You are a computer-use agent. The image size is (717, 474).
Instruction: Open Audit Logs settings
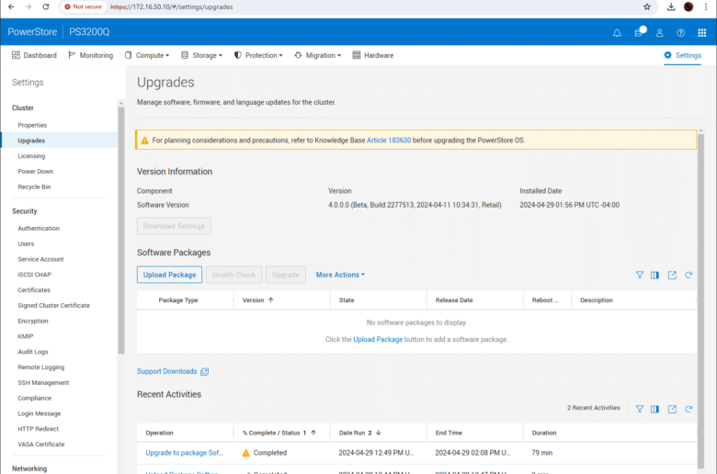[x=33, y=352]
